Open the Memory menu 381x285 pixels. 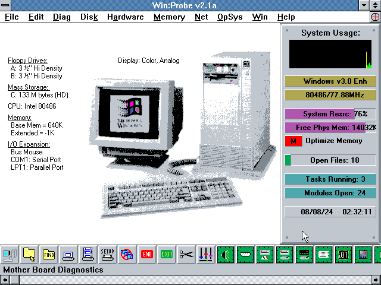[x=169, y=17]
